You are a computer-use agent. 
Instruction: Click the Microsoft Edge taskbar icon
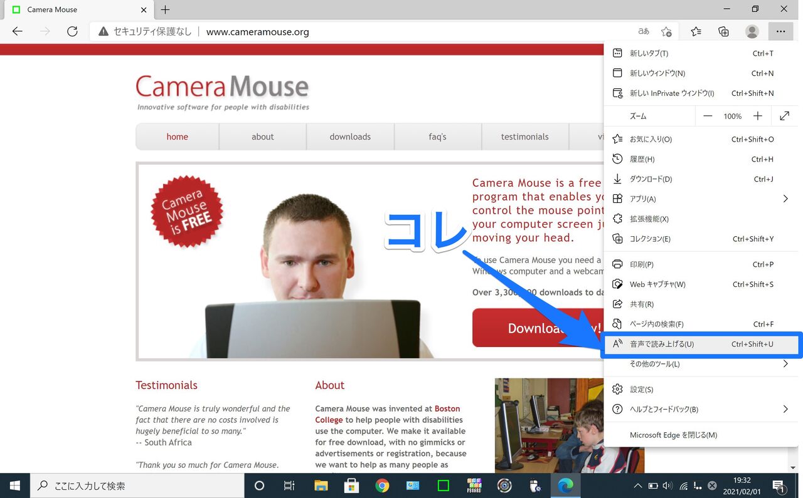(x=566, y=485)
